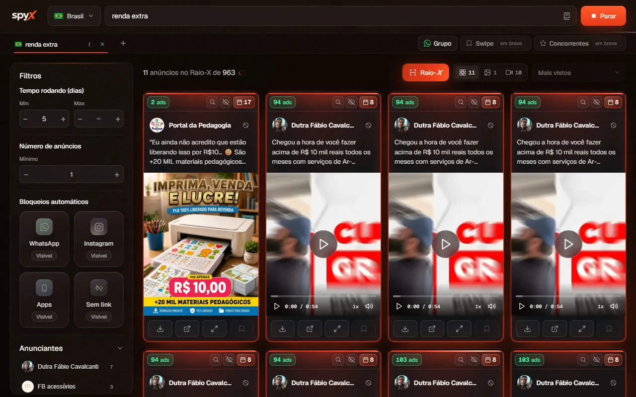Image resolution: width=636 pixels, height=397 pixels.
Task: Increase minimum number of ads
Action: (x=117, y=175)
